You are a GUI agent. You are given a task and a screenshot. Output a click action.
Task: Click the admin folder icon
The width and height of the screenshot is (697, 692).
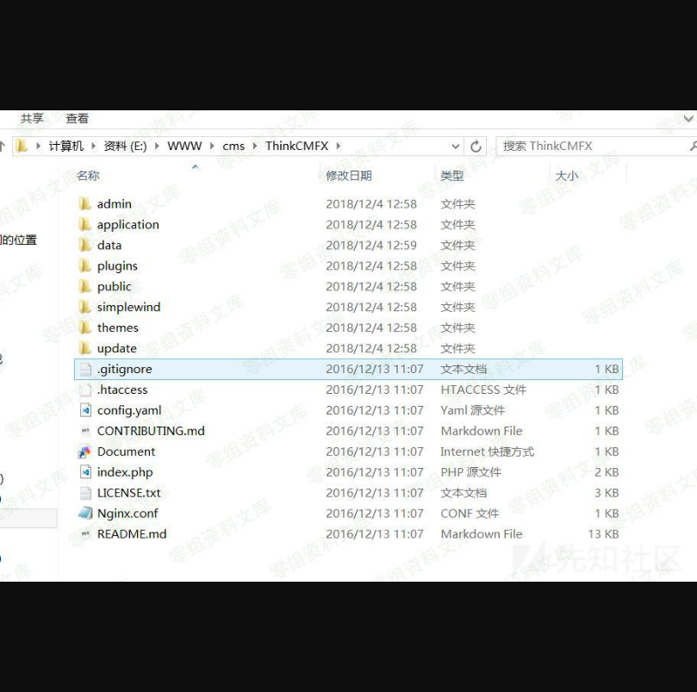coord(84,204)
